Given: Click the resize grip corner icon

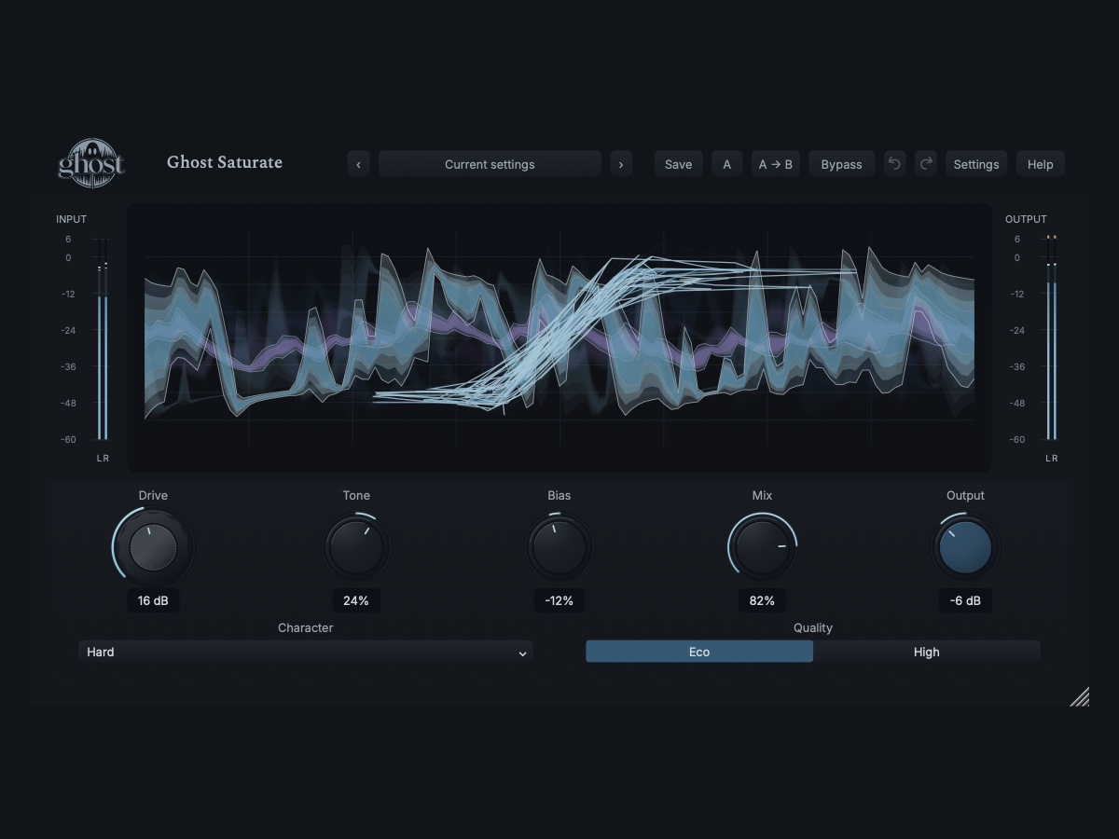Looking at the screenshot, I should pos(1079,696).
